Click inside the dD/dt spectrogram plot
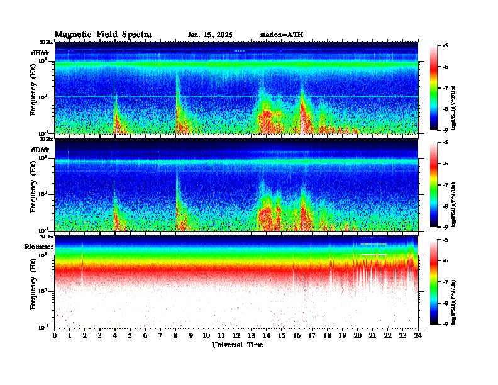Viewport: 498px width, 385px height. [x=236, y=184]
